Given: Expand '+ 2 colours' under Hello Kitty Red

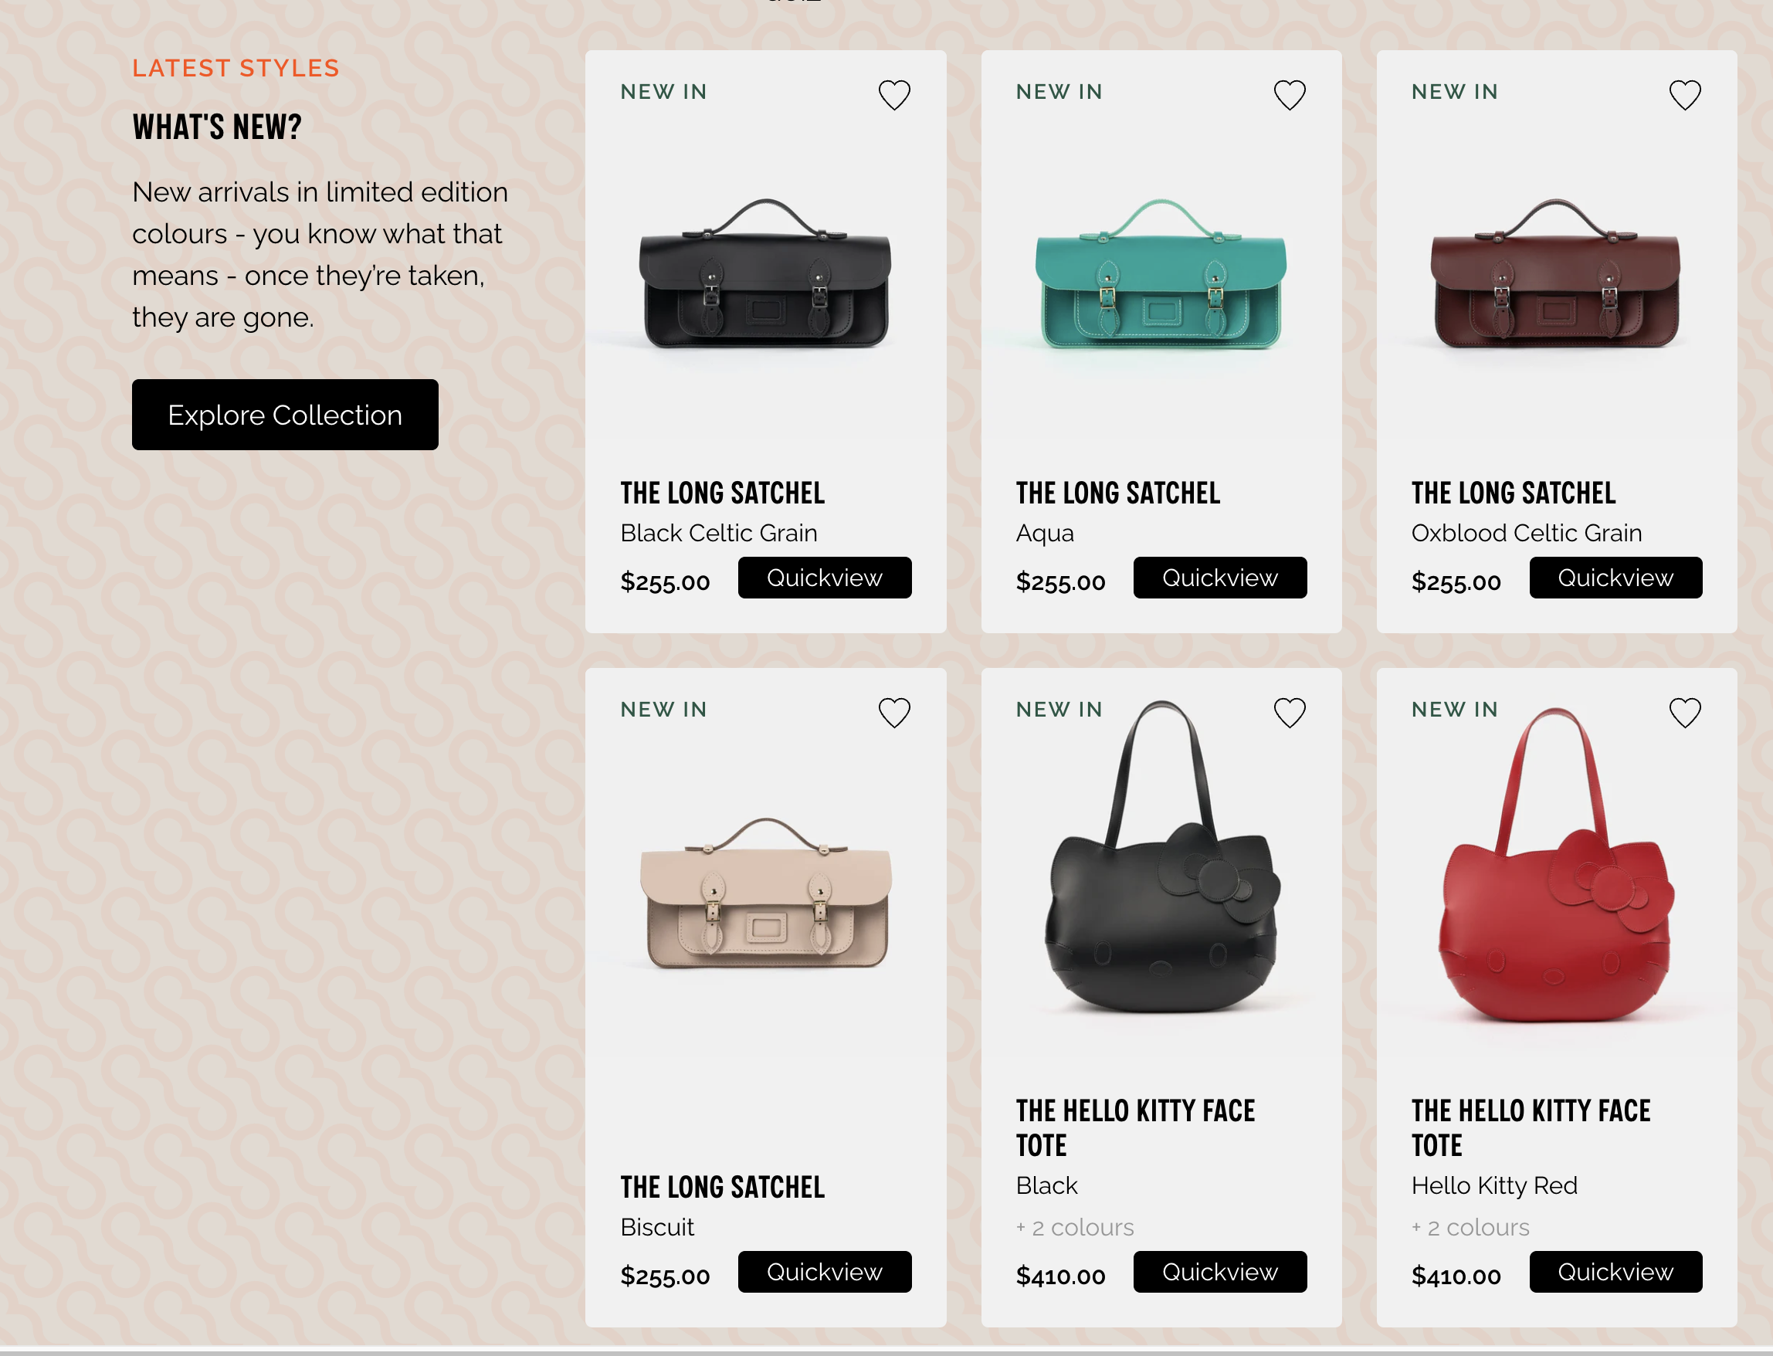Looking at the screenshot, I should click(x=1470, y=1227).
